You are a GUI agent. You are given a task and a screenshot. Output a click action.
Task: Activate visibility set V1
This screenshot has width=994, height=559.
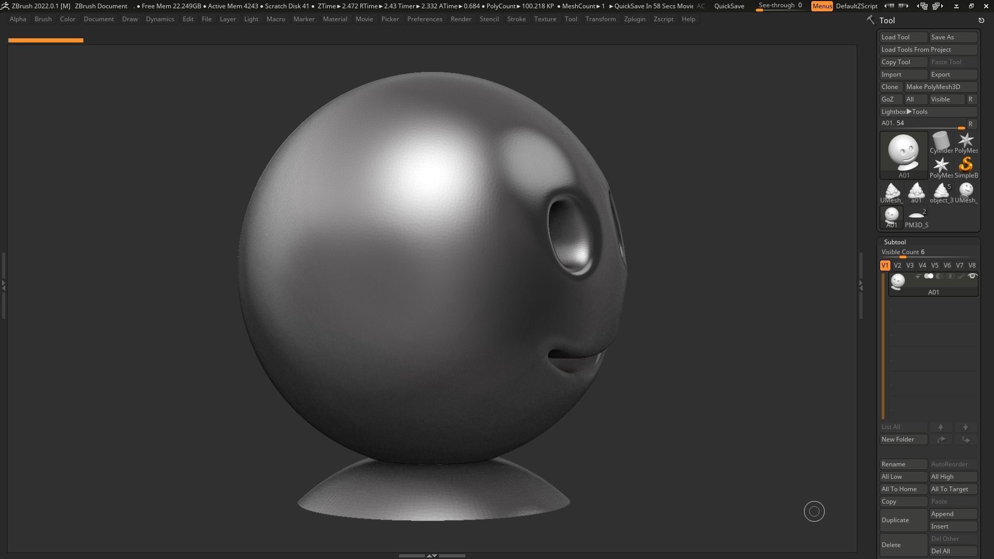tap(885, 266)
